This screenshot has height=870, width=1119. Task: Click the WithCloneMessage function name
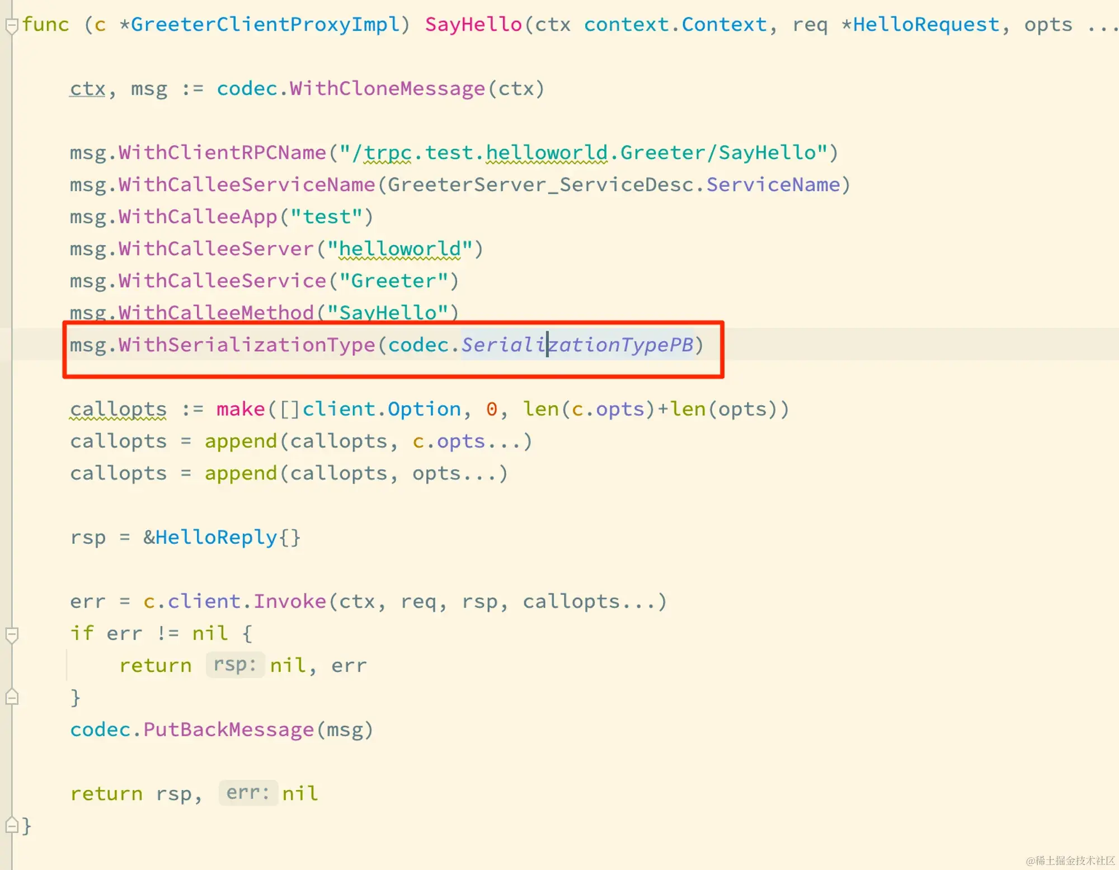(387, 88)
